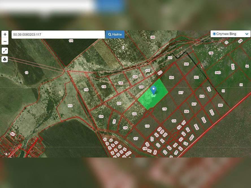The height and width of the screenshot is (188, 251).
Task: Select parcel labeled 188
Action: pyautogui.click(x=153, y=37)
